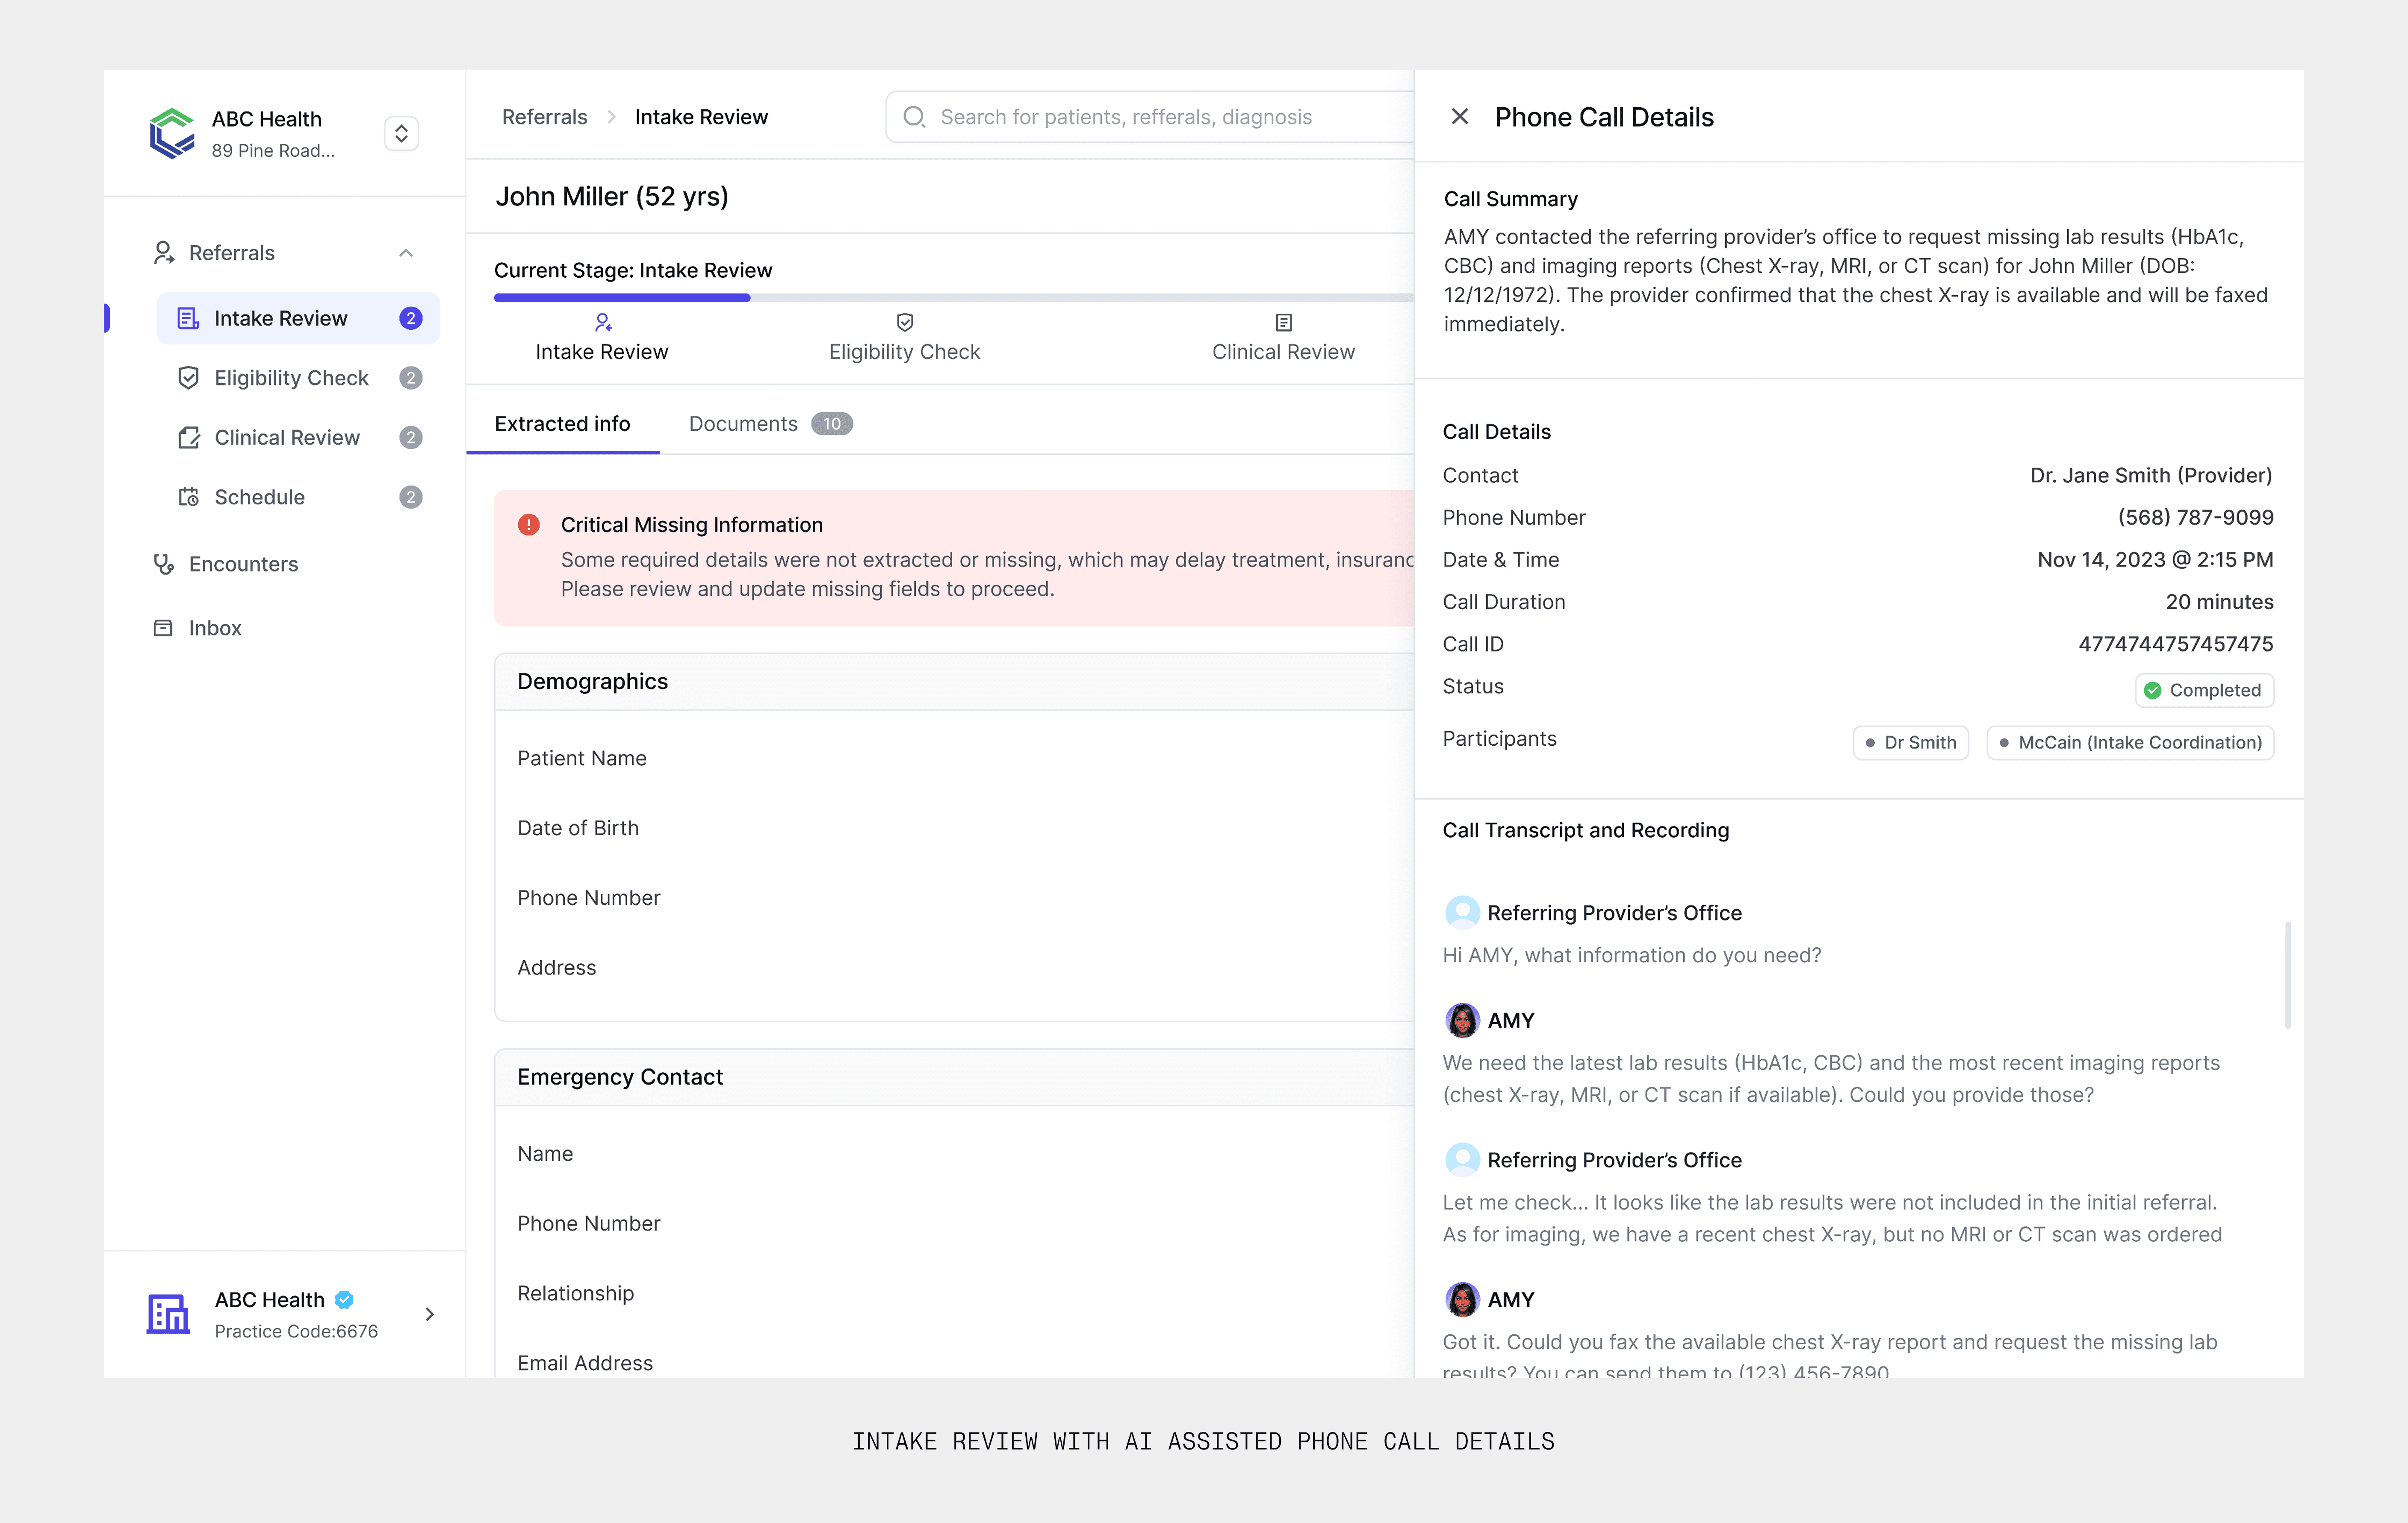Collapse the Referrals sidebar section

click(x=406, y=253)
